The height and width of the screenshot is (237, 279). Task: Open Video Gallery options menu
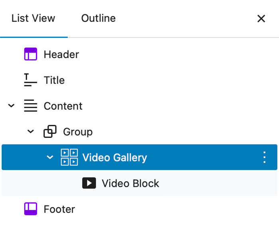264,157
